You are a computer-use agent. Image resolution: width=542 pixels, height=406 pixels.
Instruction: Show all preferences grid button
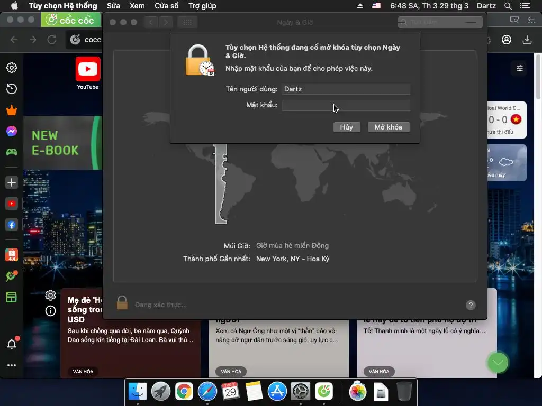187,22
